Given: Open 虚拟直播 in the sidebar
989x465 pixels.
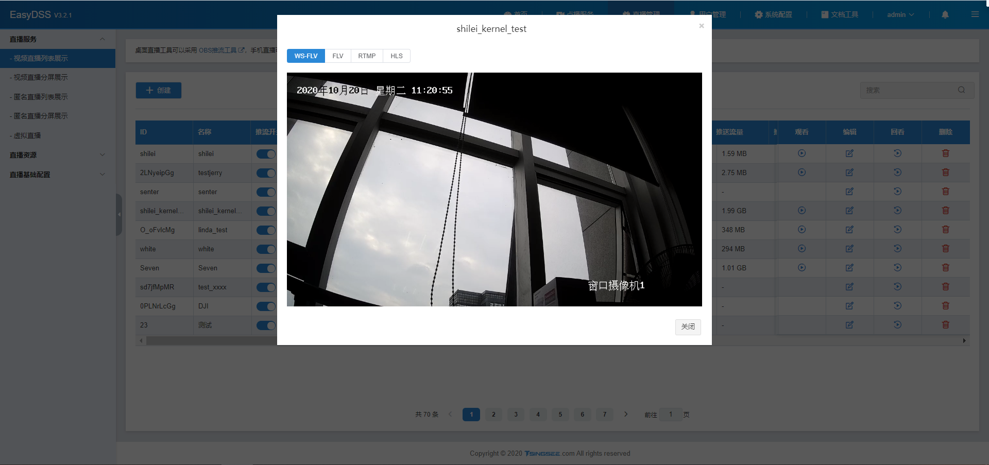Looking at the screenshot, I should coord(58,135).
